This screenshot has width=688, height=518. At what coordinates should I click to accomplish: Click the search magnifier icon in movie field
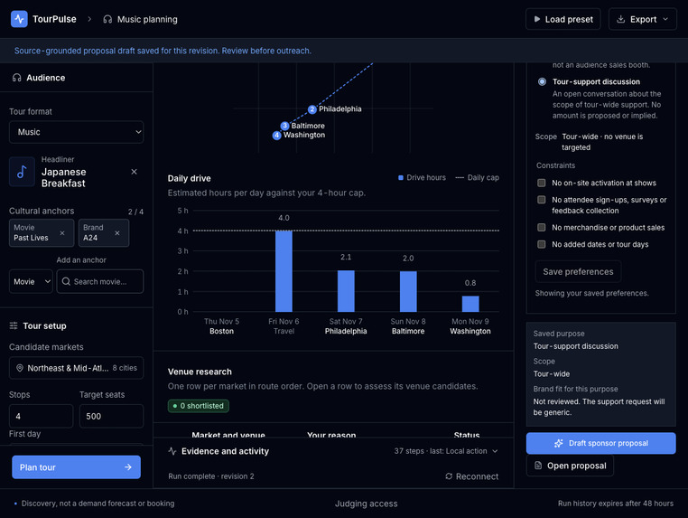coord(66,281)
